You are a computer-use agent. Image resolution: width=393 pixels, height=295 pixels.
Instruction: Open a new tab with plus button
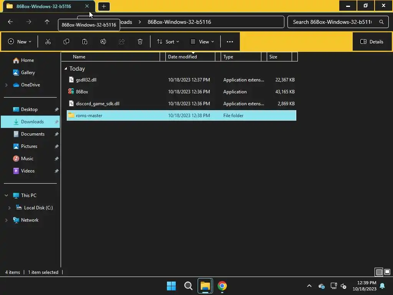pos(104,7)
